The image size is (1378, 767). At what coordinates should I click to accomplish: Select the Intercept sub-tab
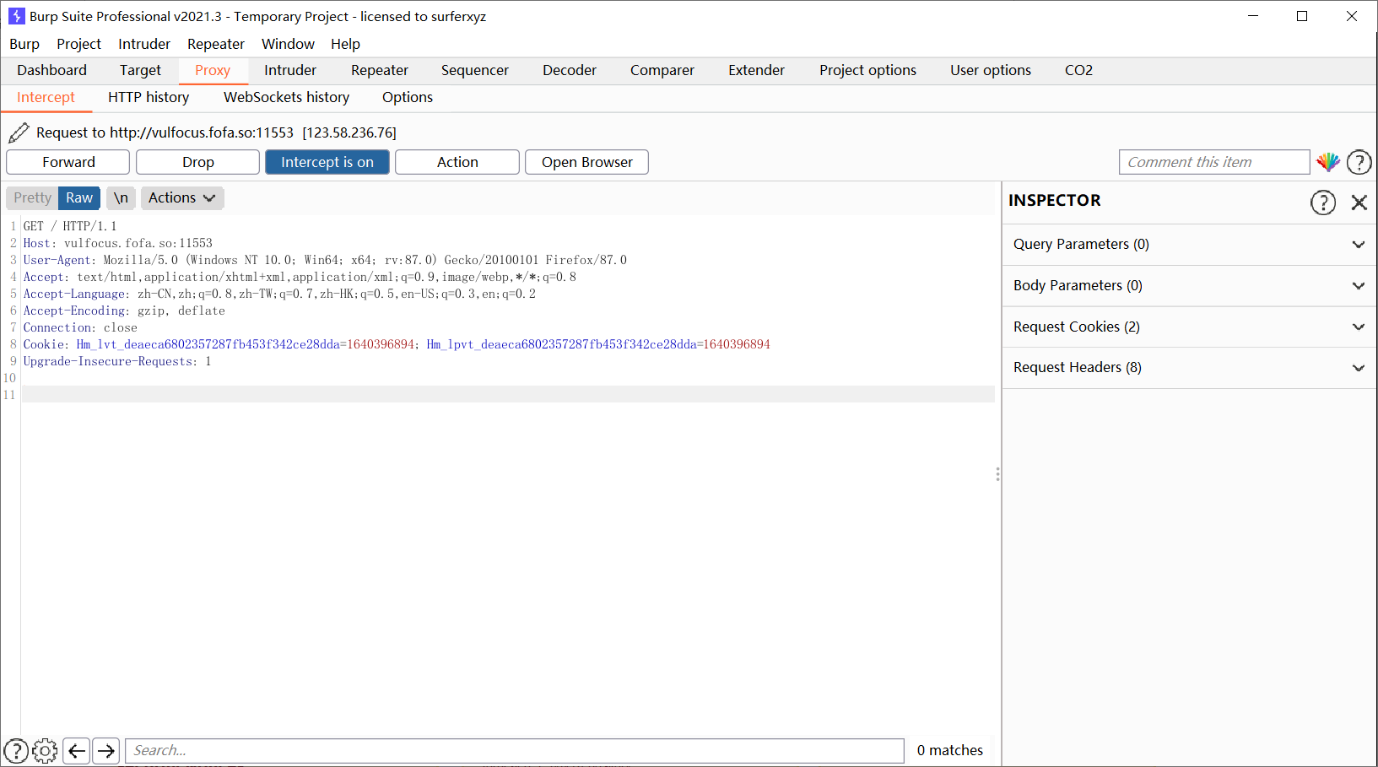coord(46,98)
